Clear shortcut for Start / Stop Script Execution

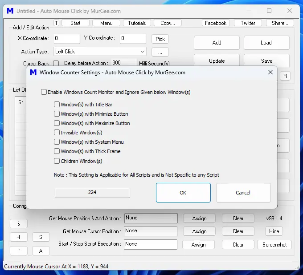(238, 244)
